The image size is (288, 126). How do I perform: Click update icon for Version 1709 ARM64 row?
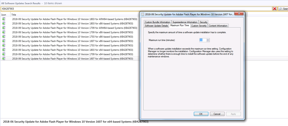coord(4,28)
